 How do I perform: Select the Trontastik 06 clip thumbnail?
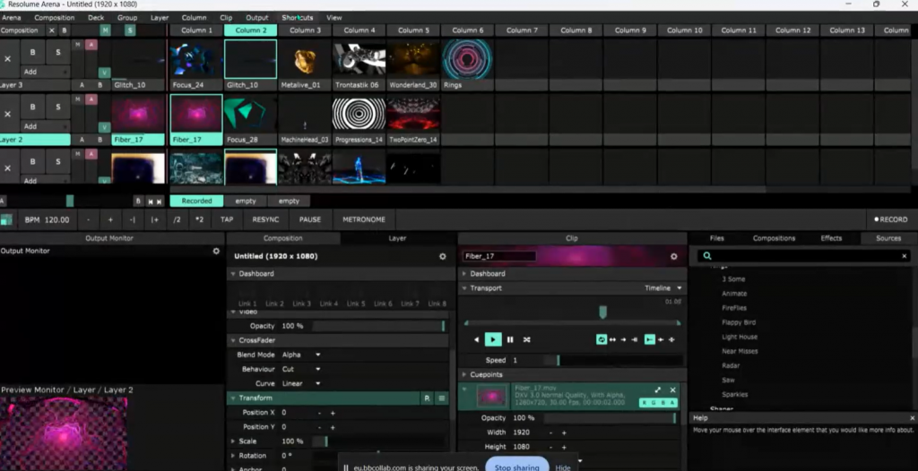pyautogui.click(x=359, y=58)
